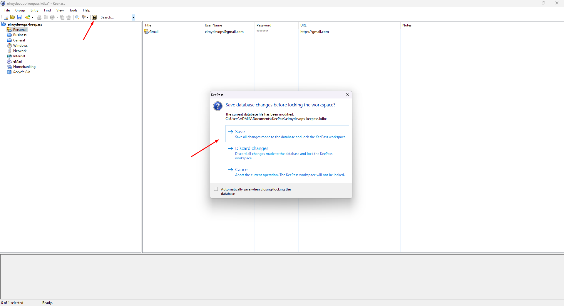This screenshot has height=306, width=564.
Task: Click the Open URL globe icon
Action: [52, 17]
